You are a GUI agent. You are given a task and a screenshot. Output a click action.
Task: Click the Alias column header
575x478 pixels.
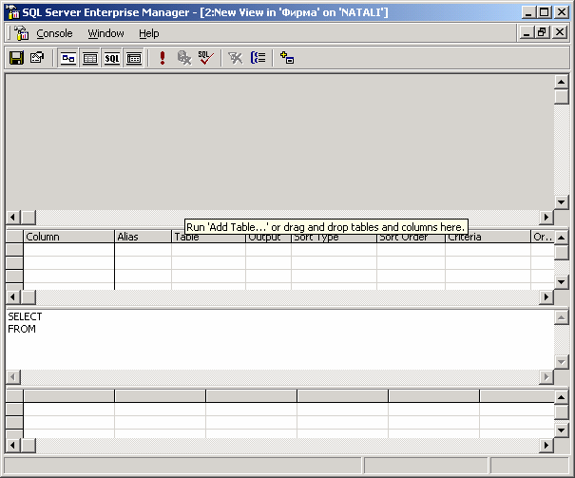point(143,237)
